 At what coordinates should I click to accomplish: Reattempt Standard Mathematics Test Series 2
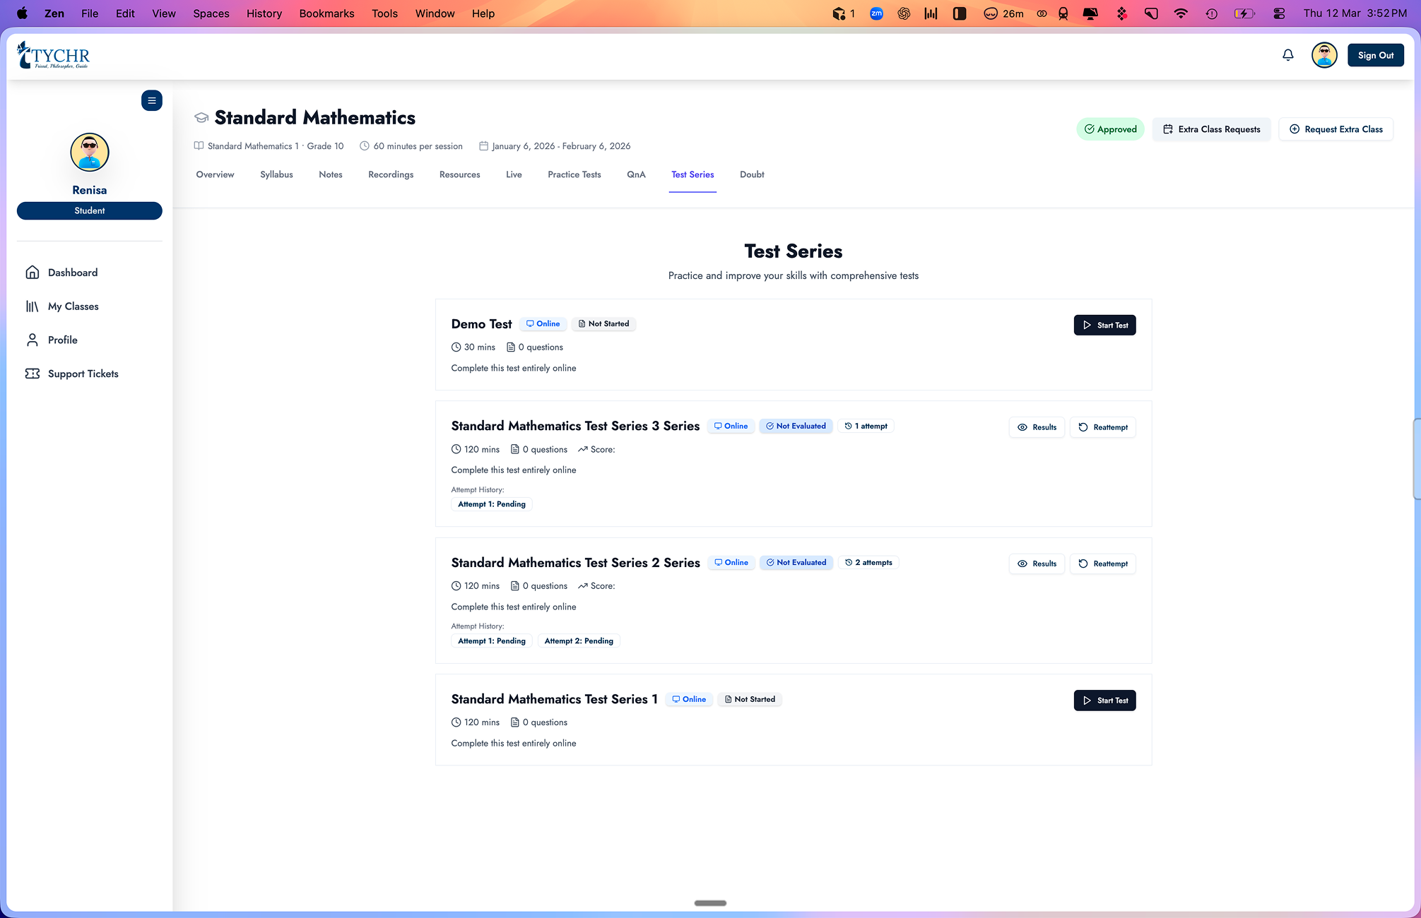[1102, 564]
